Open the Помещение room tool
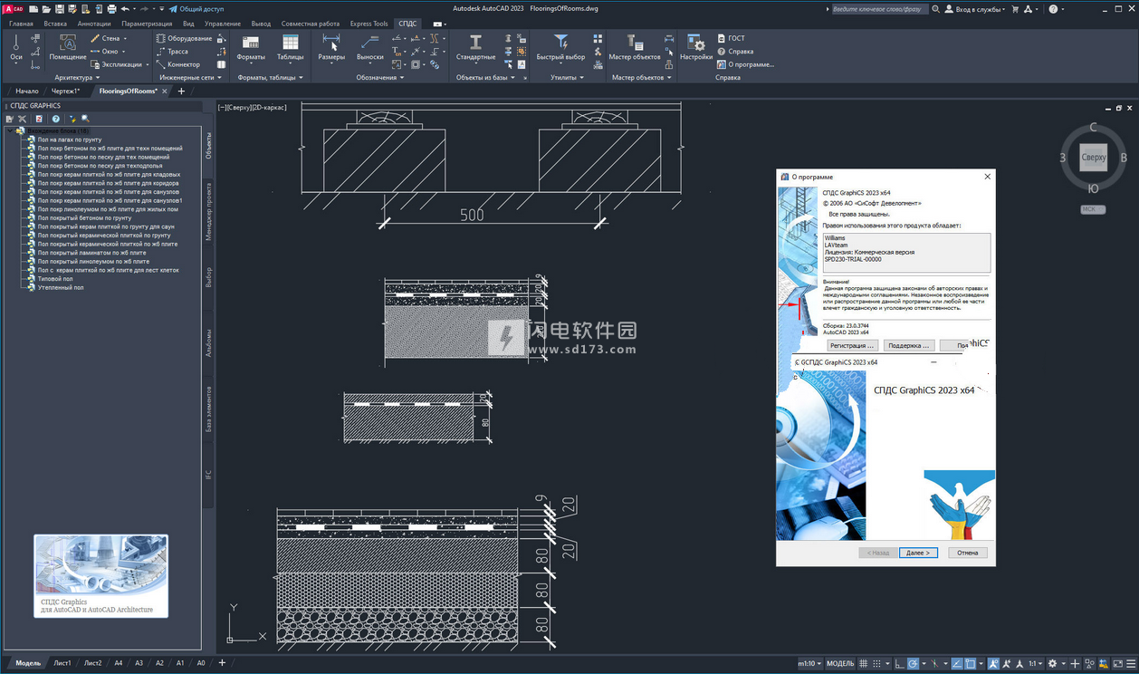The image size is (1139, 674). click(x=67, y=48)
